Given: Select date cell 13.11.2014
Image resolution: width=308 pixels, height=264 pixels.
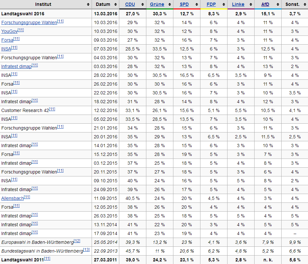Looking at the screenshot, I should point(106,225).
